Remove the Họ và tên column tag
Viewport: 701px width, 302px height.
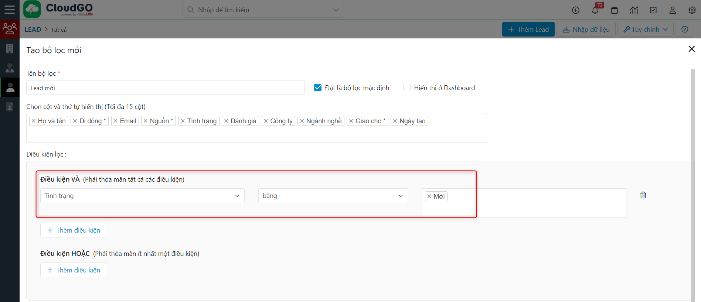34,121
